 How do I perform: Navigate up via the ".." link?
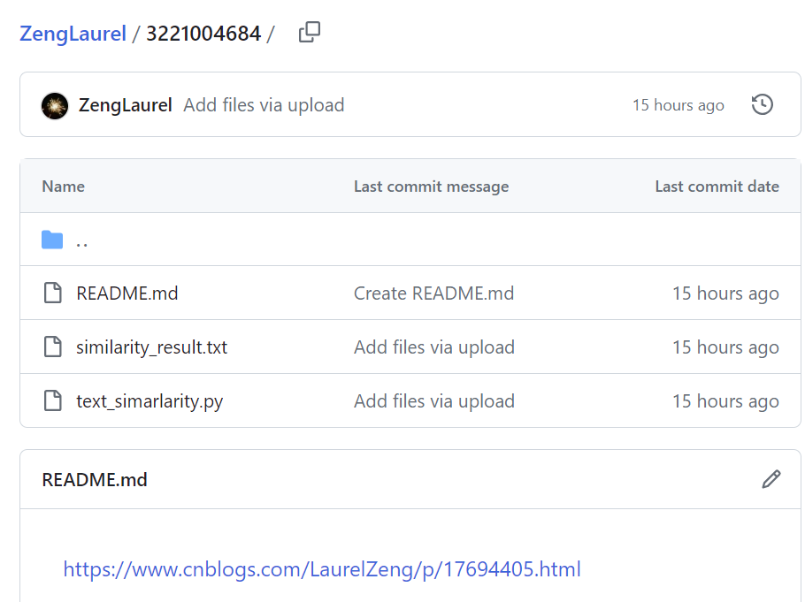(82, 240)
